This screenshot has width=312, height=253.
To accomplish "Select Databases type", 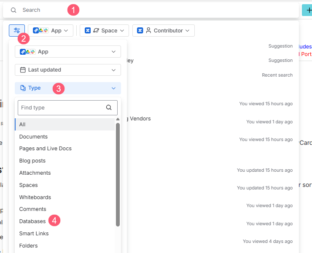I will [x=65, y=221].
